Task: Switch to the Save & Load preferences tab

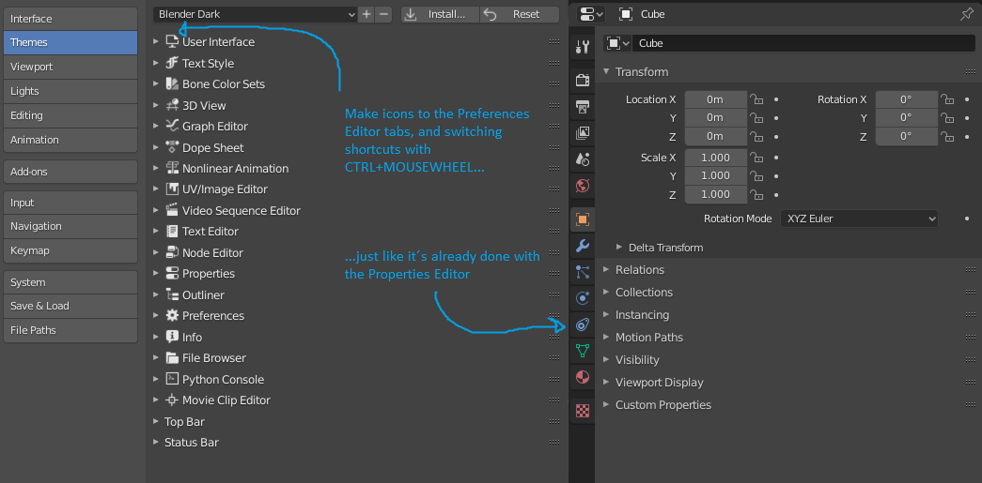Action: coord(70,306)
